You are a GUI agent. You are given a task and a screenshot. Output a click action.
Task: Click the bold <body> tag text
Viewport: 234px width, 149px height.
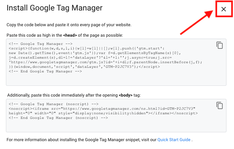pos(125,95)
